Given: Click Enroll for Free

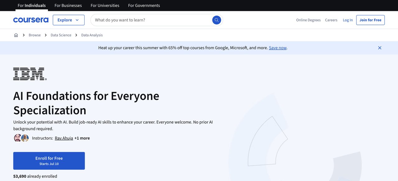Looking at the screenshot, I should point(49,160).
